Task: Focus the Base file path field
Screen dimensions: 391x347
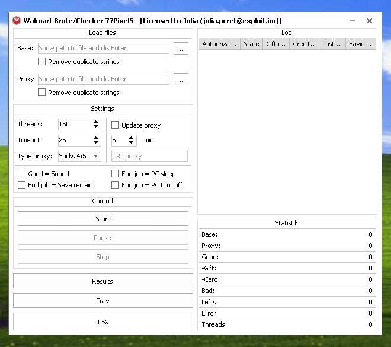Action: coord(104,49)
